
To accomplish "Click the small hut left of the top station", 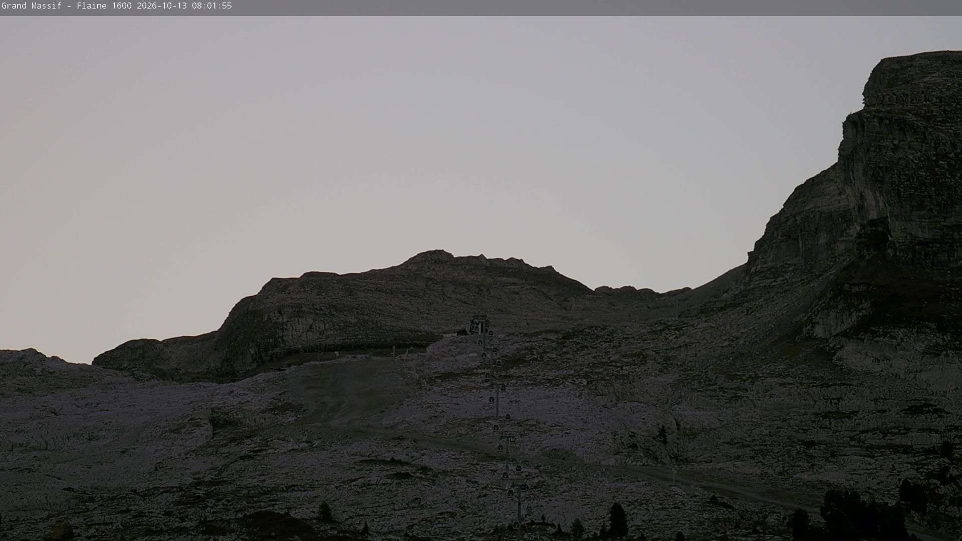I will tap(455, 332).
